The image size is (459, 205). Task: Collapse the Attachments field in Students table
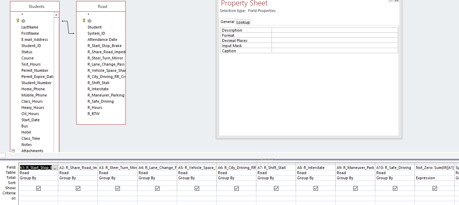click(x=13, y=150)
